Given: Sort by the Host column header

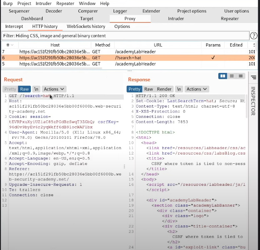Looking at the screenshot, I should point(55,45).
